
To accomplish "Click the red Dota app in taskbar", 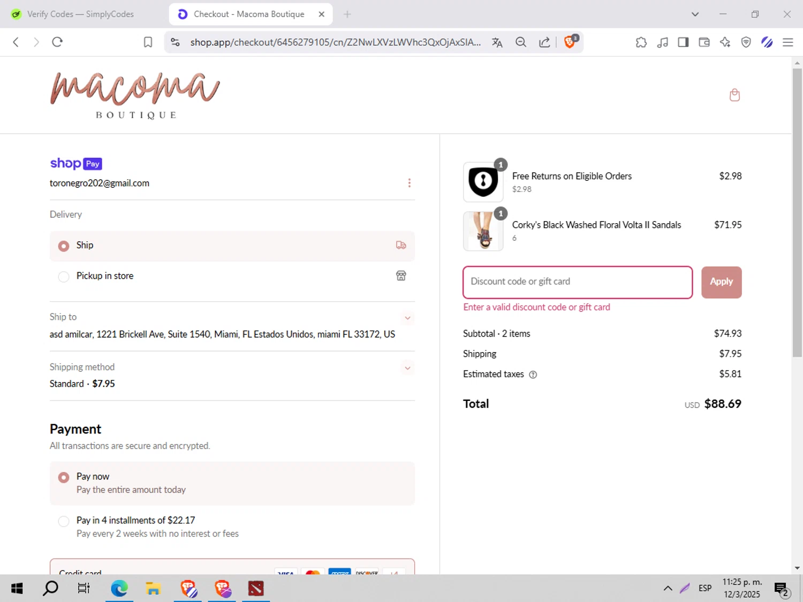I will (256, 589).
